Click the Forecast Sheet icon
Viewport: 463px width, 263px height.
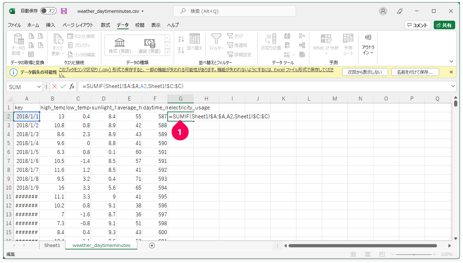(348, 45)
